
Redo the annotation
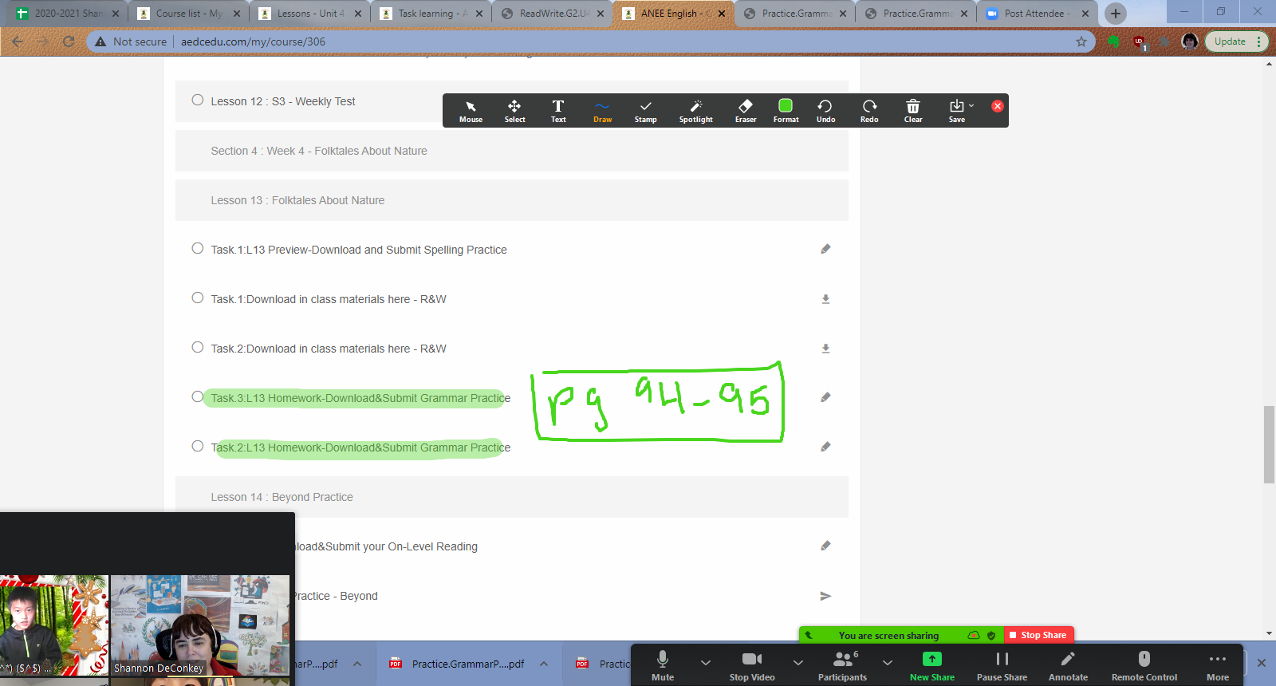coord(869,111)
